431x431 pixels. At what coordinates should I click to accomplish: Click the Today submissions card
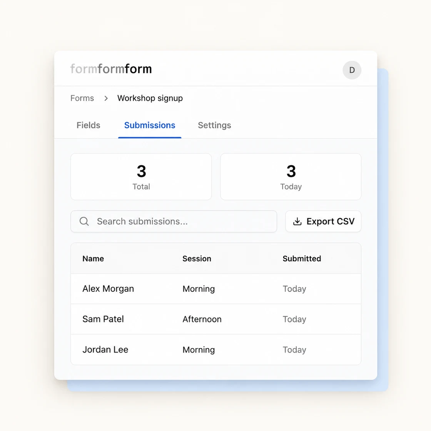click(x=291, y=177)
